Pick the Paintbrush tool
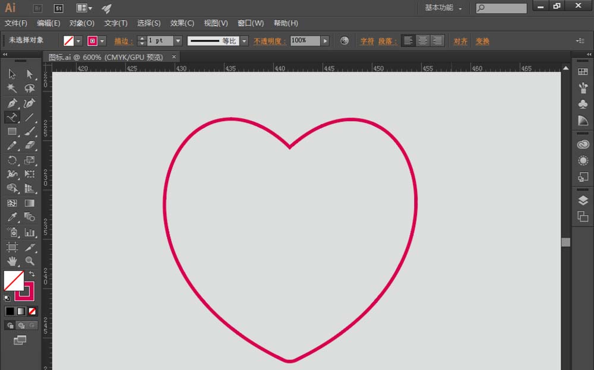 [30, 131]
